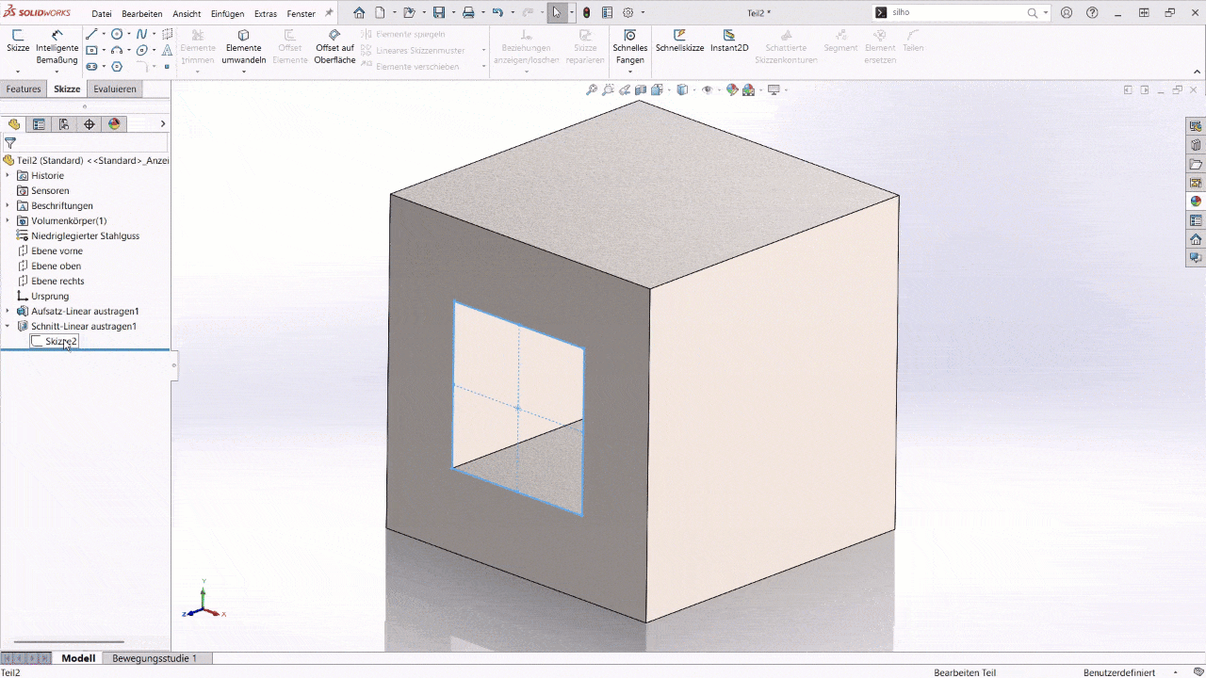
Task: Open the Appearances color sphere icon
Action: tap(733, 89)
